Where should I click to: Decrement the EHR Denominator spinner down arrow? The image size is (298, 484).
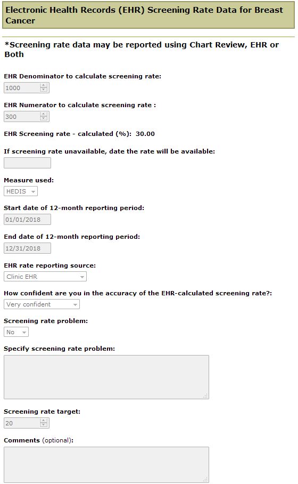tap(44, 90)
